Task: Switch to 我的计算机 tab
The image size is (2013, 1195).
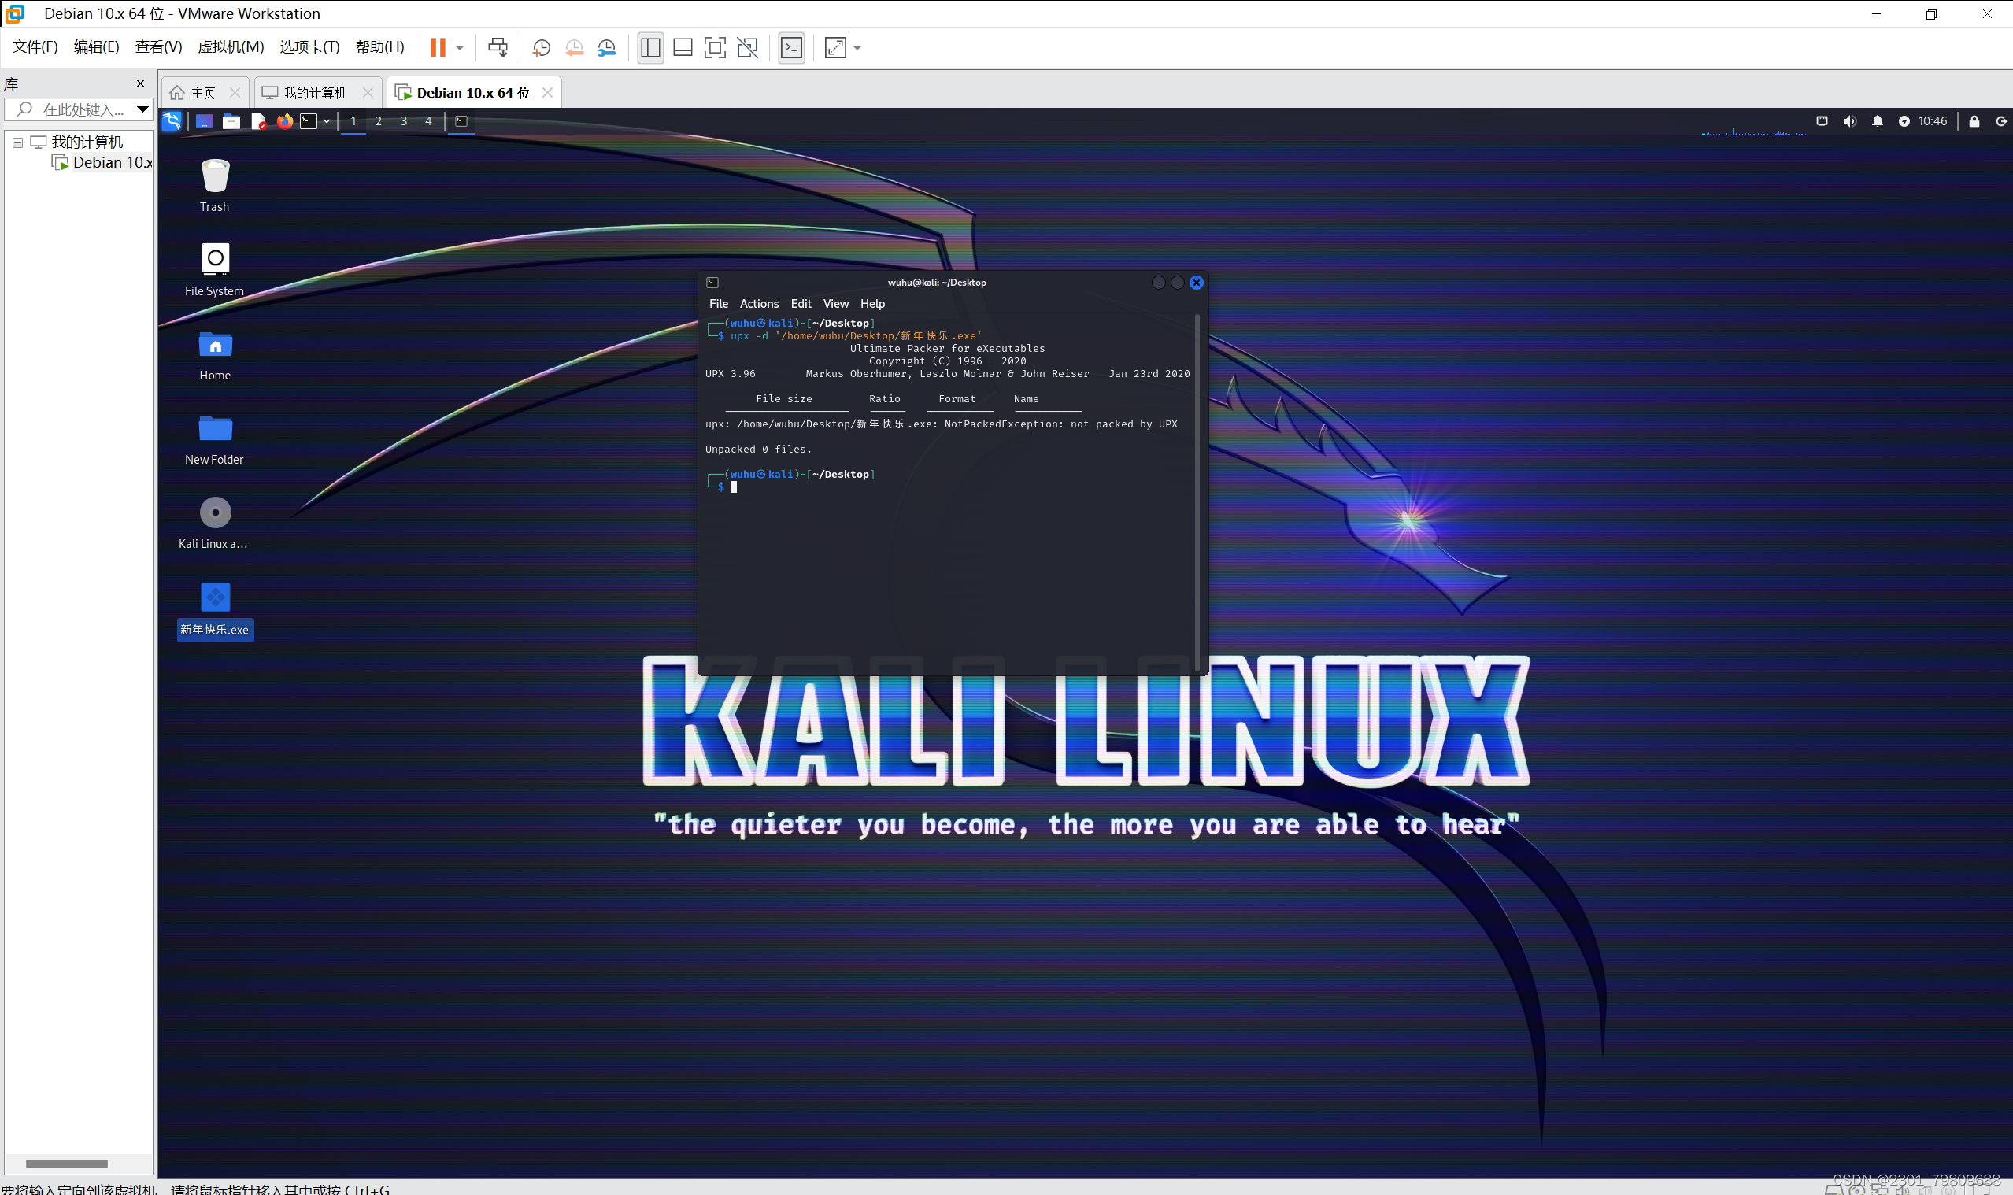Action: coord(314,93)
